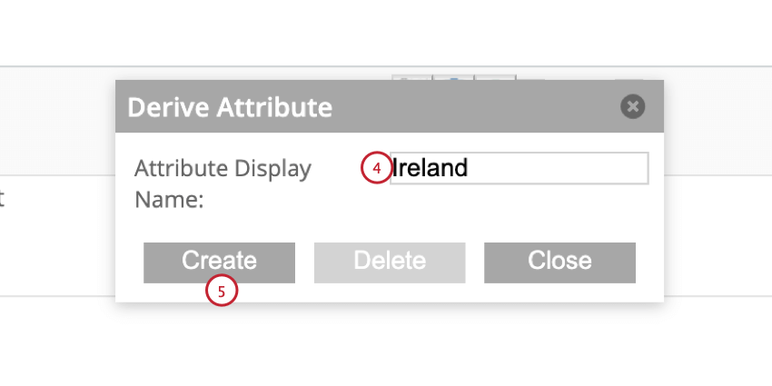Select the red circled number 4 marker
This screenshot has height=386, width=772.
[377, 168]
